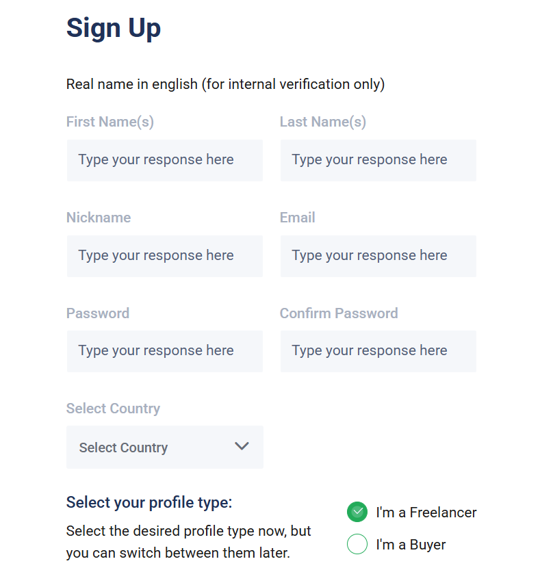The width and height of the screenshot is (553, 583).
Task: Choose the empty Buyer radio circle
Action: click(x=357, y=544)
